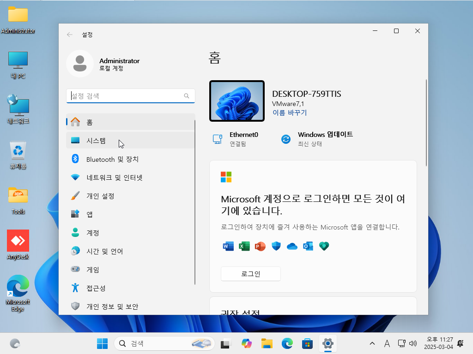The width and height of the screenshot is (473, 354).
Task: Open Copilot from the taskbar
Action: pyautogui.click(x=247, y=343)
